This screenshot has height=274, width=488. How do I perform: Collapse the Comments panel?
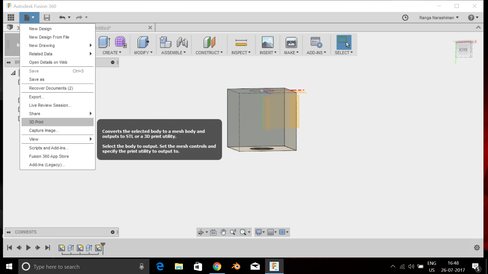pos(8,232)
